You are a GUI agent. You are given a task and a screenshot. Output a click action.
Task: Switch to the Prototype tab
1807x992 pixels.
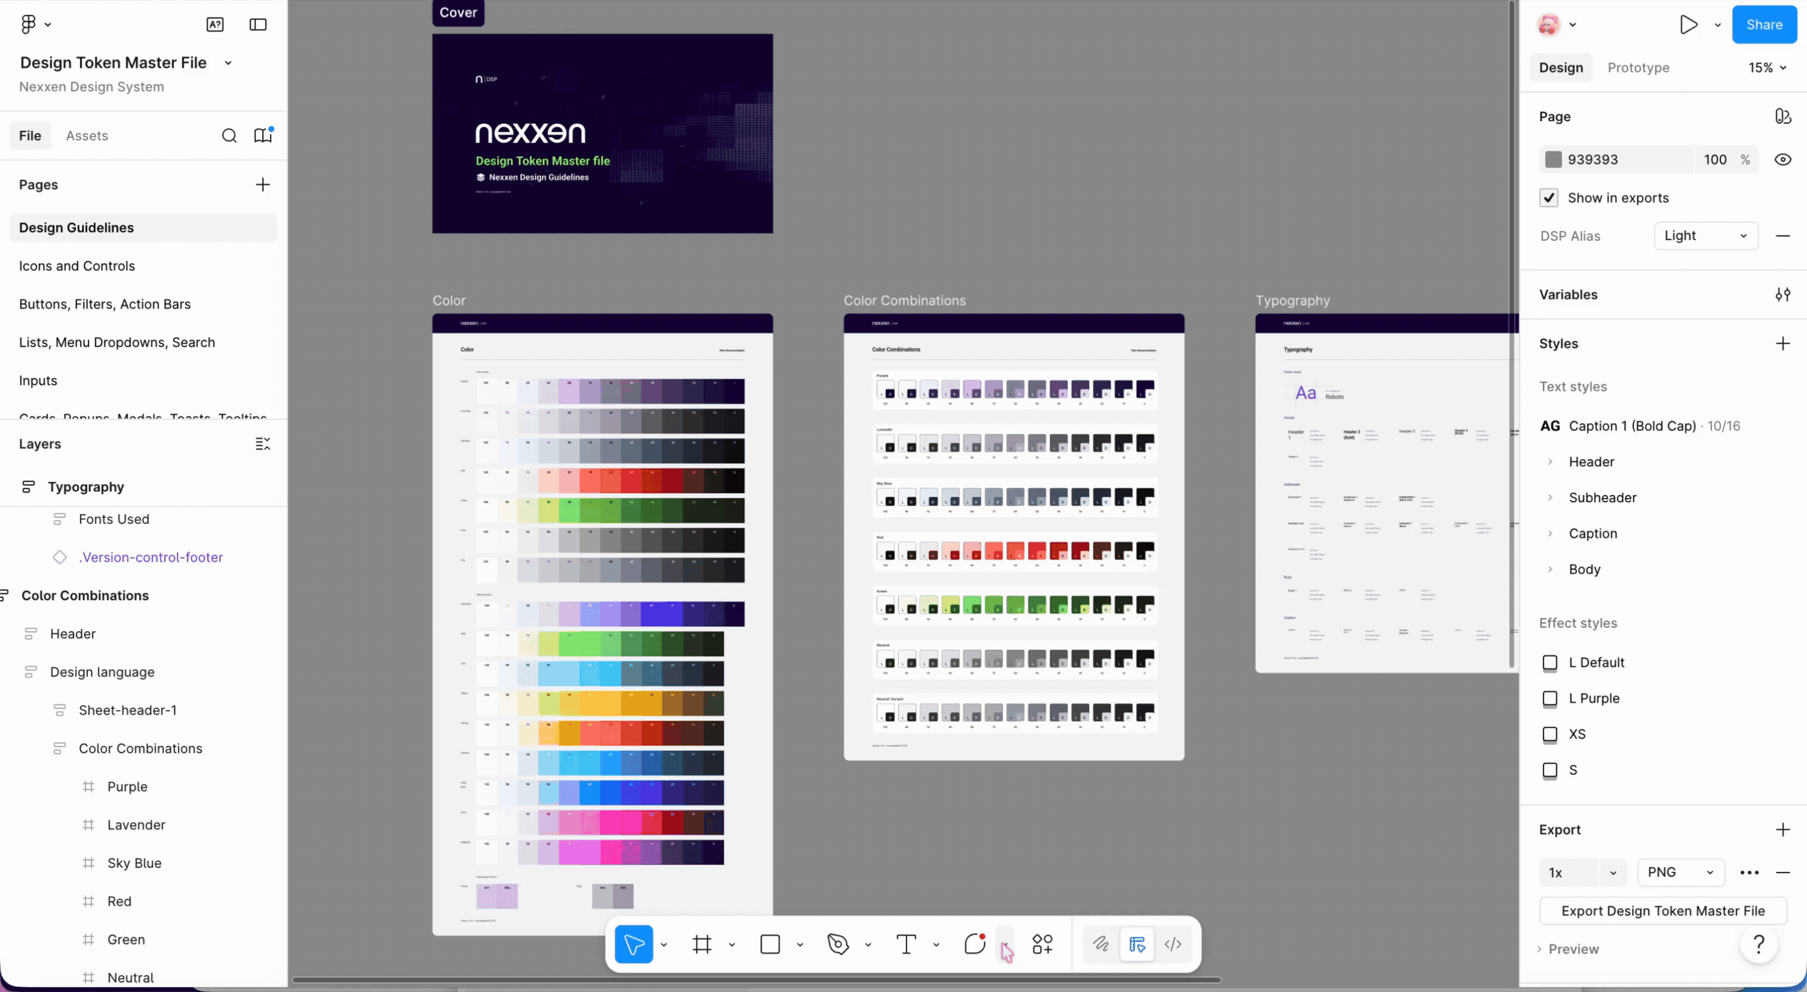(1638, 68)
